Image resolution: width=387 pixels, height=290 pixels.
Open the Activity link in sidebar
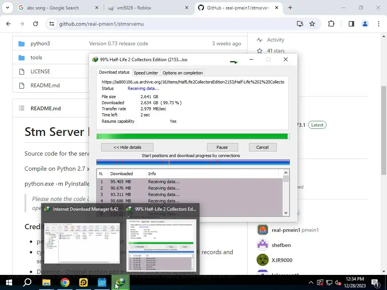[x=276, y=40]
